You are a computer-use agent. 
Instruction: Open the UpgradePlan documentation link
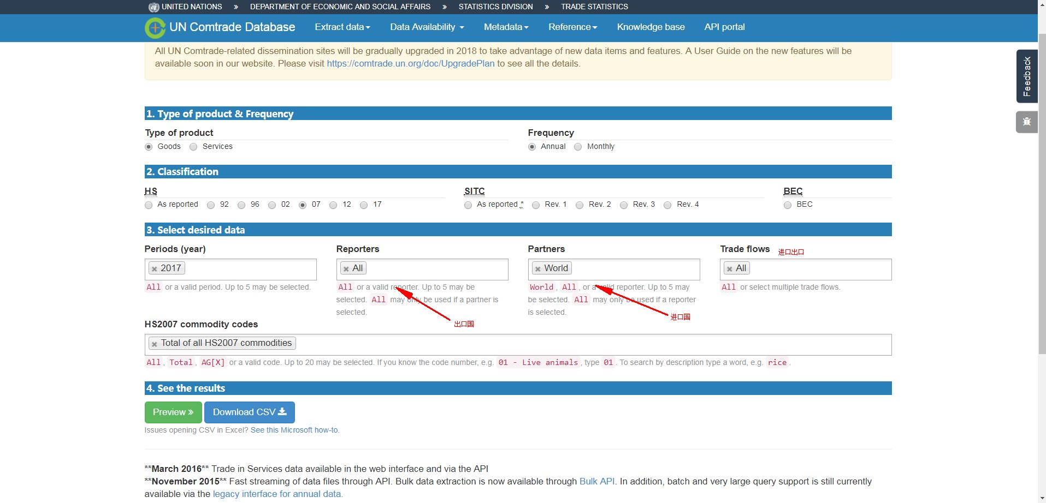(411, 64)
